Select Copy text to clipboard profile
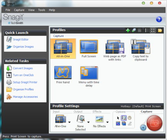 pos(141,50)
